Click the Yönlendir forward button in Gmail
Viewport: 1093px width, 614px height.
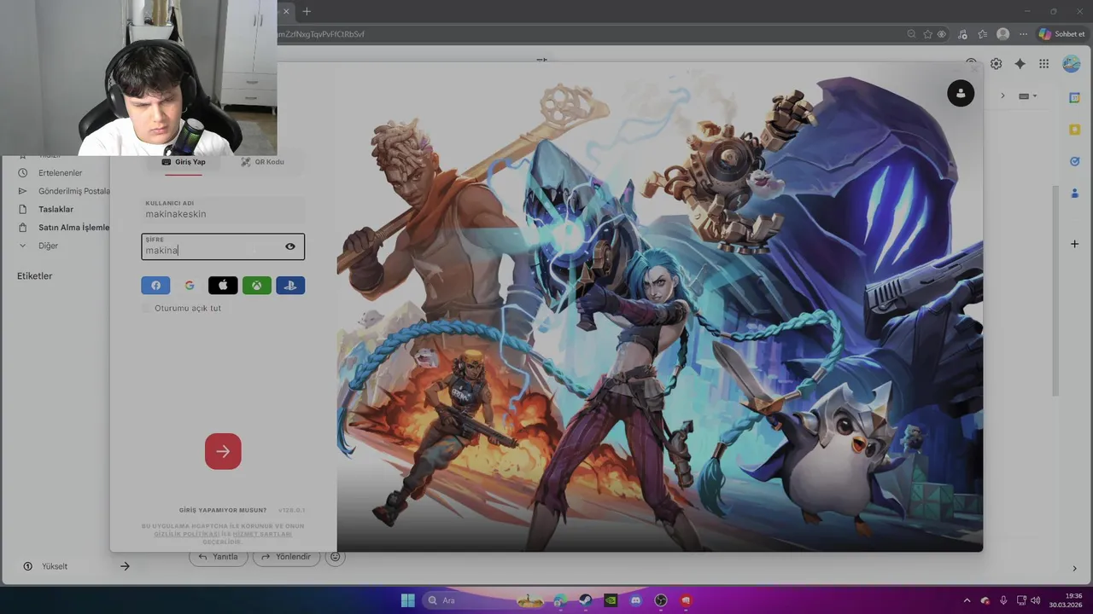(x=287, y=557)
